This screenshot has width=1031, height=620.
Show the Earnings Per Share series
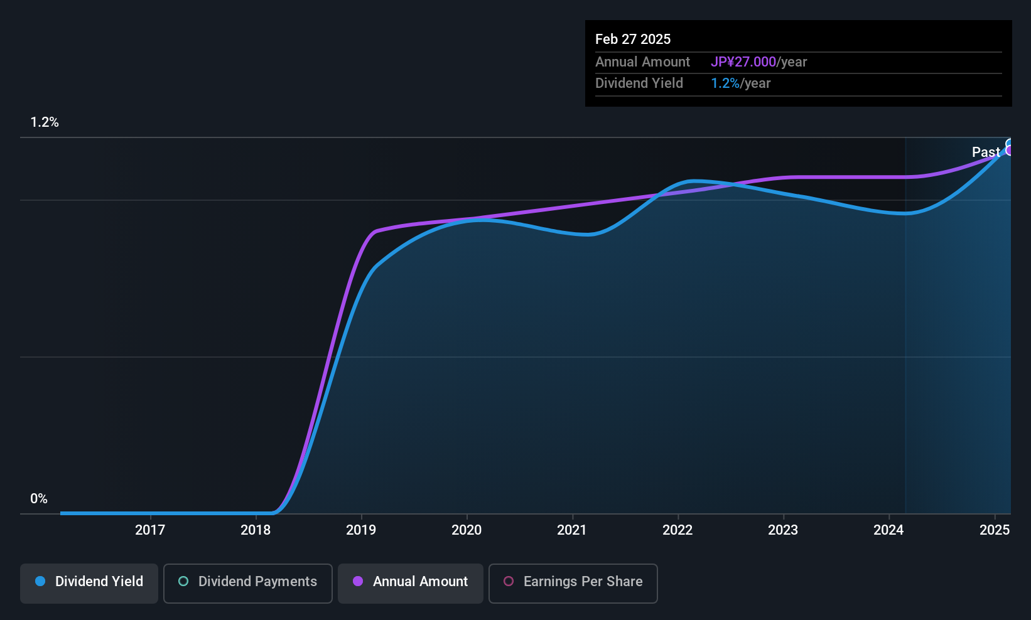(x=573, y=584)
